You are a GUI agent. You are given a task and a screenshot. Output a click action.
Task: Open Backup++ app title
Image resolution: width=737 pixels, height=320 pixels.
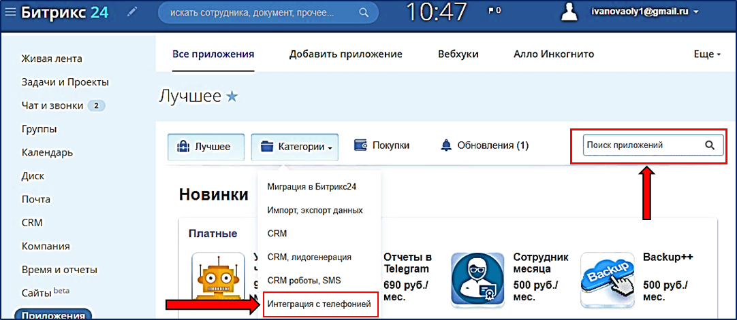tap(668, 257)
